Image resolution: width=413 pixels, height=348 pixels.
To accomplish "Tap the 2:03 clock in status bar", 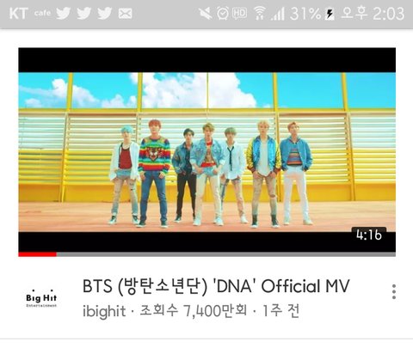I will click(x=389, y=14).
